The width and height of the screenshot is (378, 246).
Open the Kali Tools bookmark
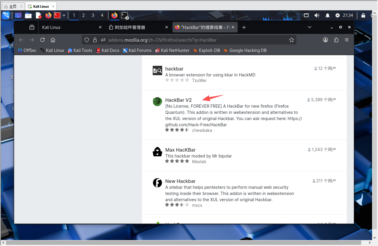pos(80,50)
